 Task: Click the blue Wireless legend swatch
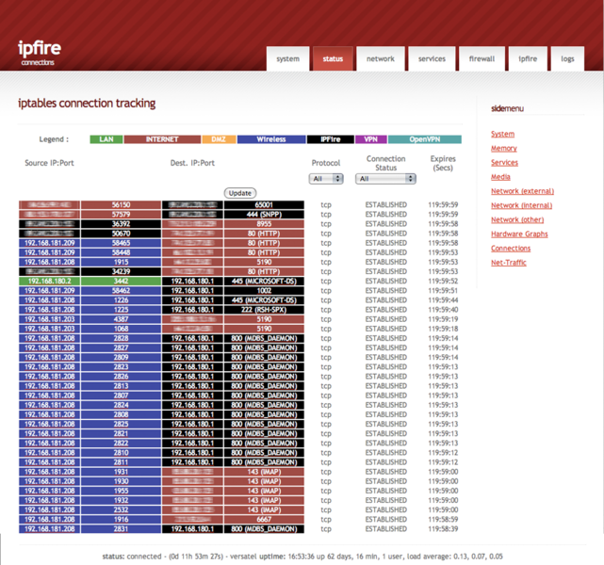point(270,139)
